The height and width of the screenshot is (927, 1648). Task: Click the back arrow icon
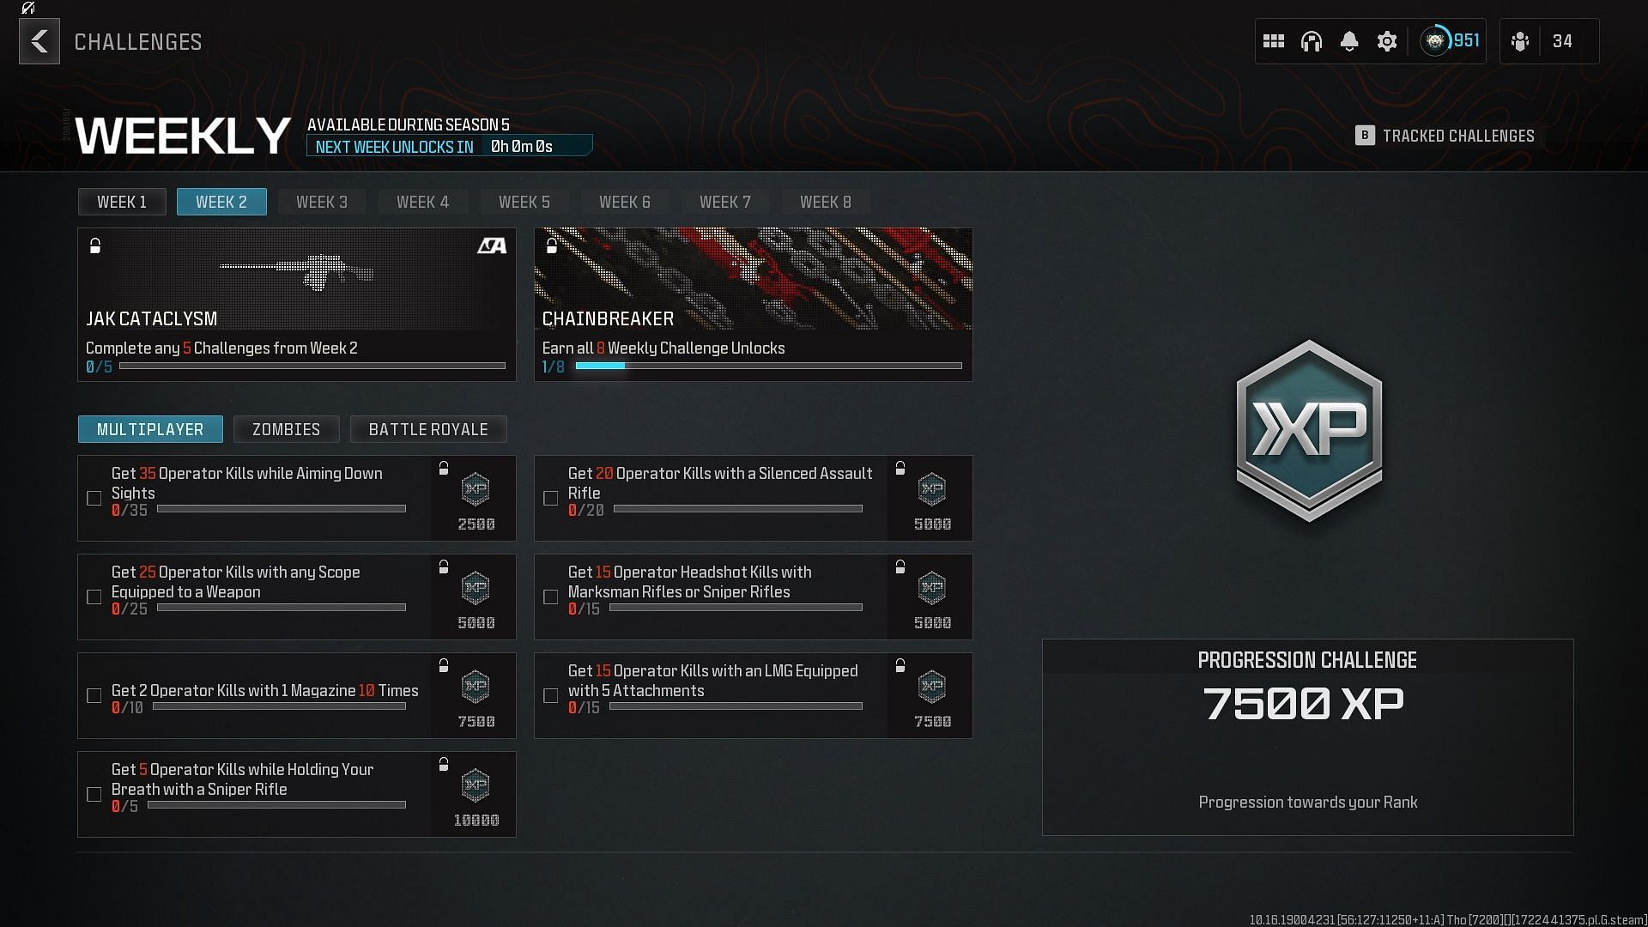[39, 40]
